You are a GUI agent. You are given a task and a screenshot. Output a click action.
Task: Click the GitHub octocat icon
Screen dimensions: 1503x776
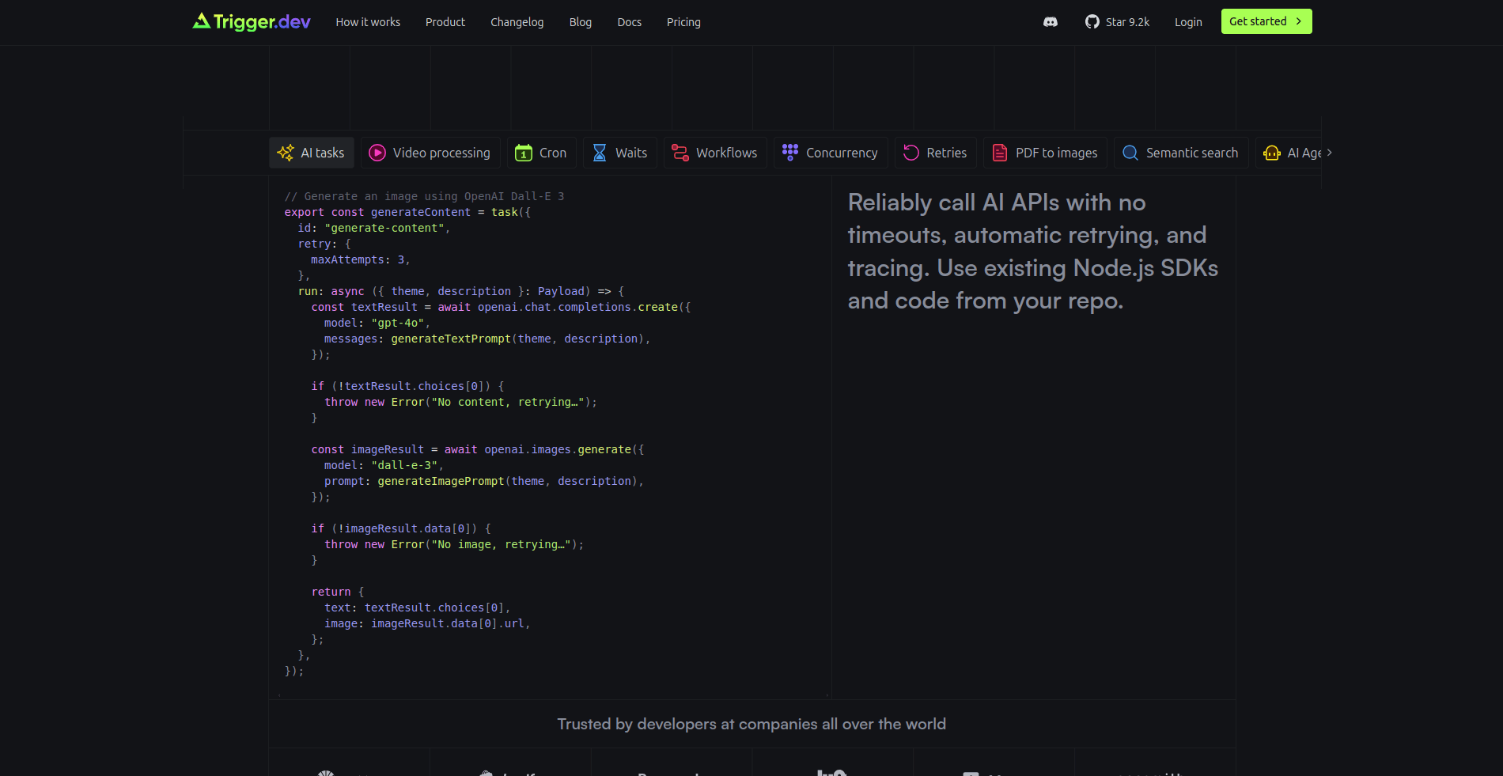click(x=1092, y=22)
